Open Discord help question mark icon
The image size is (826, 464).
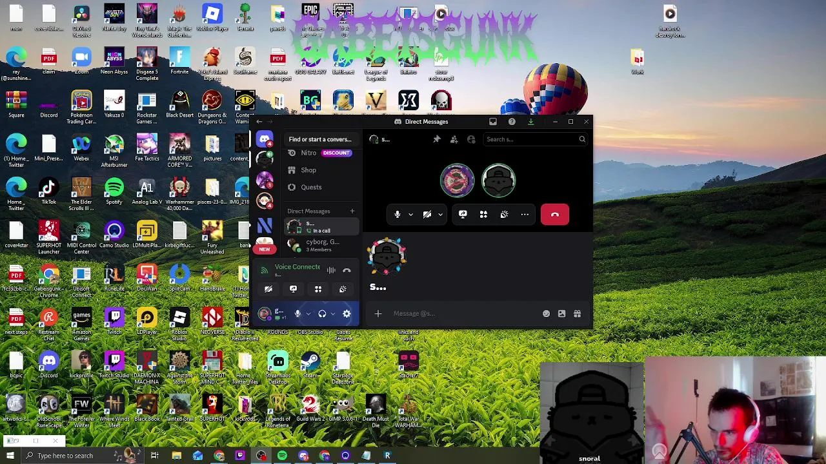coord(512,122)
